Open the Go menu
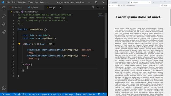This screenshot has height=96, width=171. click(36, 2)
